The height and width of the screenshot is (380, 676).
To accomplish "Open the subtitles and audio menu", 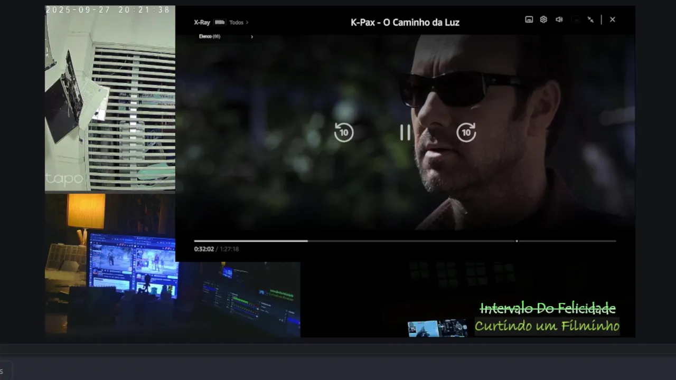I will (x=529, y=20).
